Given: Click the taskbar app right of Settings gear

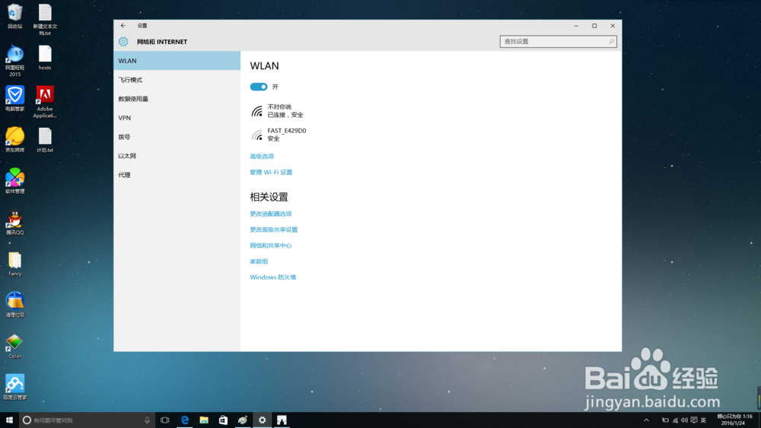Looking at the screenshot, I should (282, 420).
